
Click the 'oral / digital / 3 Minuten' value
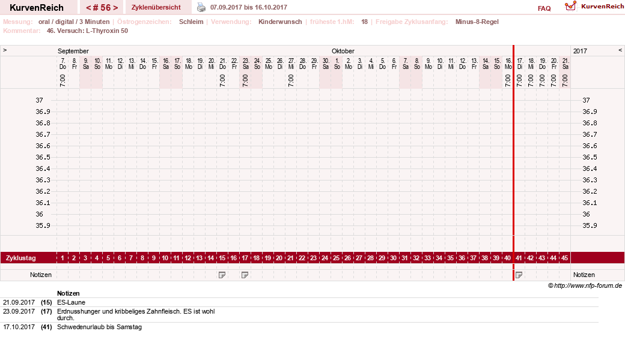pyautogui.click(x=74, y=22)
